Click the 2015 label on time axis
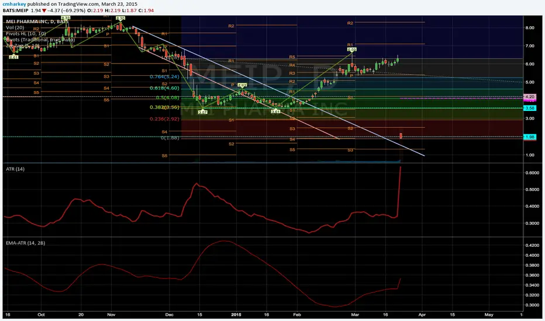Screen dimensions: 545x321 [236, 315]
